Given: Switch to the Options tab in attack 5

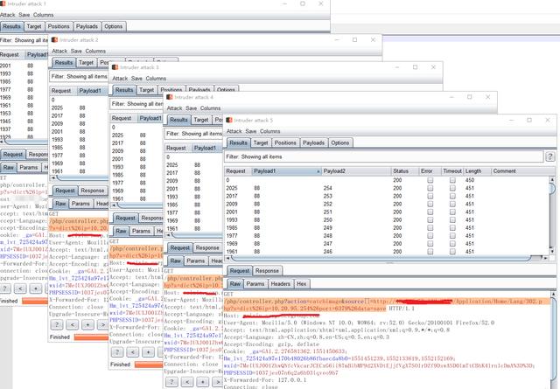Looking at the screenshot, I should [x=340, y=142].
